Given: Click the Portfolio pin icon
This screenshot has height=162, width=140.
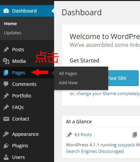Looking at the screenshot, I should coord(6,96).
